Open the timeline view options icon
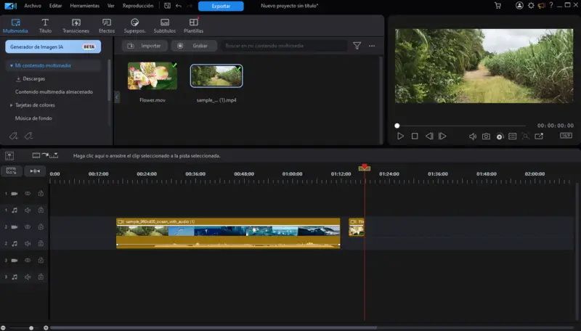 (x=9, y=156)
